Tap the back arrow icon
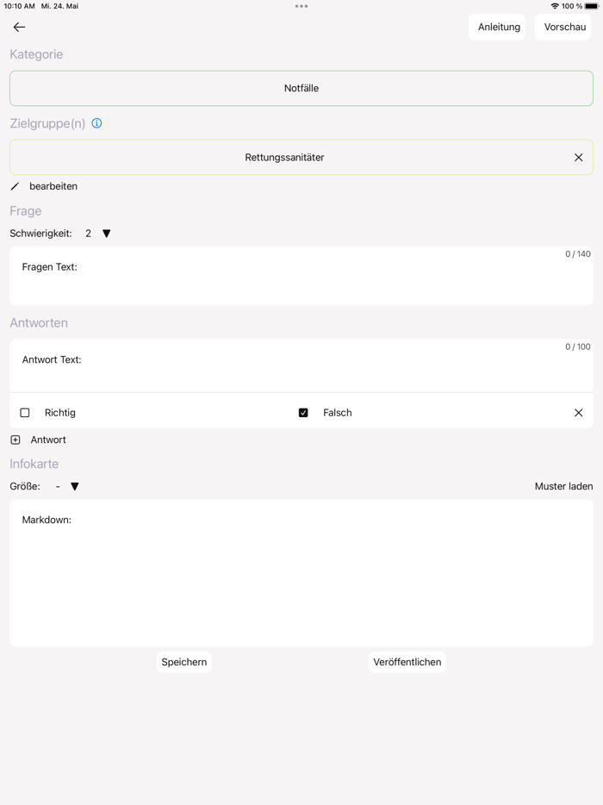 click(19, 28)
